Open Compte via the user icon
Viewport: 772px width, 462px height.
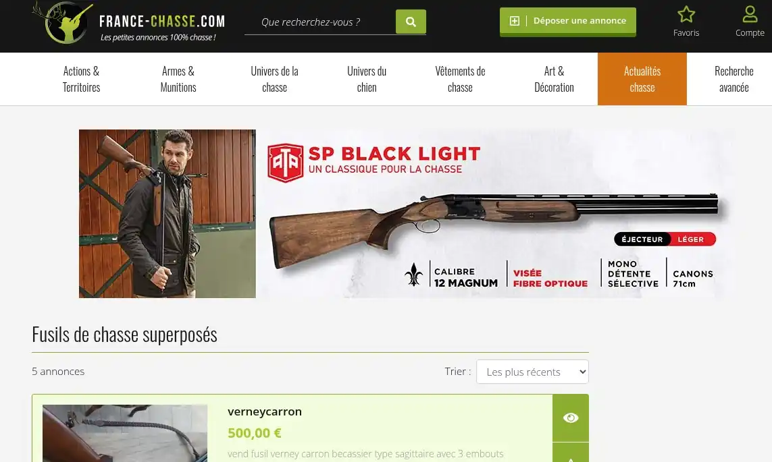pyautogui.click(x=749, y=14)
